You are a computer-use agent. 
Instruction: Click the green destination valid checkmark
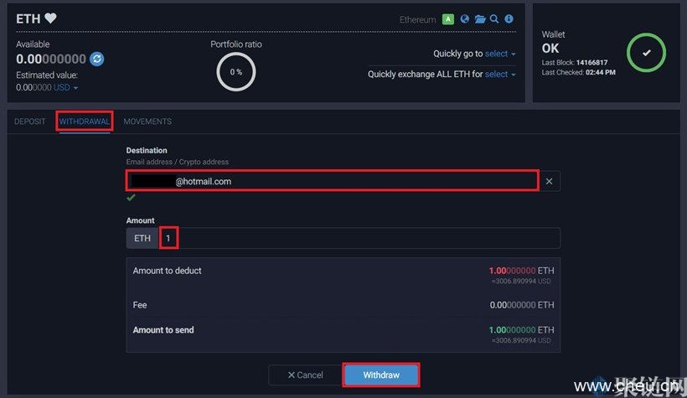pos(131,199)
